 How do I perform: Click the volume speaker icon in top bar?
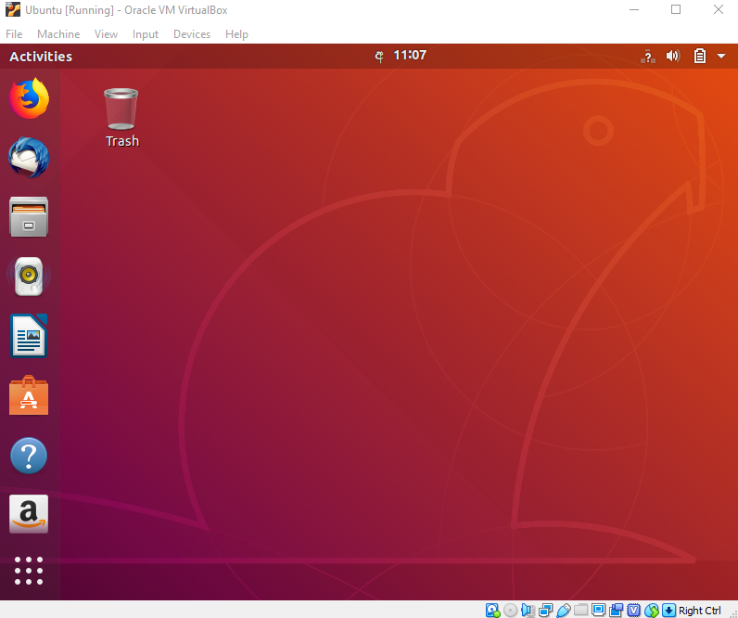click(673, 57)
